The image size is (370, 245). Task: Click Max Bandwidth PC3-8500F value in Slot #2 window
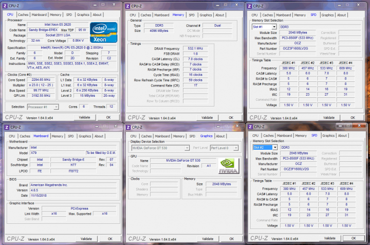pyautogui.click(x=299, y=159)
